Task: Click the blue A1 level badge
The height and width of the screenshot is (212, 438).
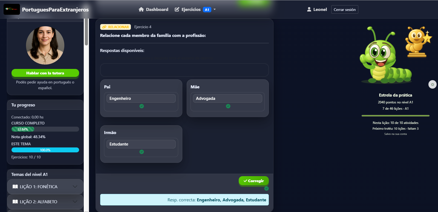Action: point(207,10)
